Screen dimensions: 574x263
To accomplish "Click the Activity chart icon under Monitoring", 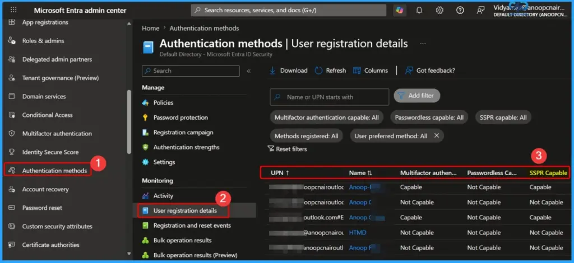I will pos(145,196).
